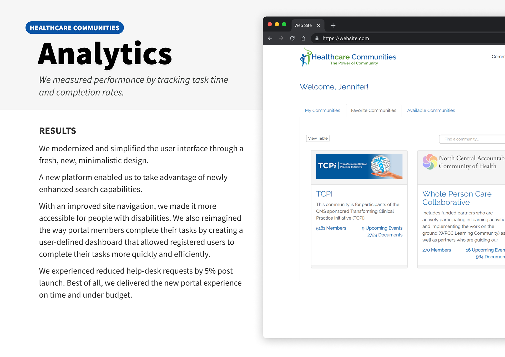Click the North Central Accountable Community logo
This screenshot has width=505, height=357.
tap(463, 162)
